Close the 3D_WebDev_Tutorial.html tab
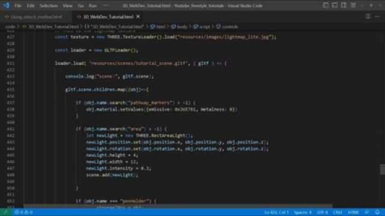The width and height of the screenshot is (385, 216). tap(138, 17)
